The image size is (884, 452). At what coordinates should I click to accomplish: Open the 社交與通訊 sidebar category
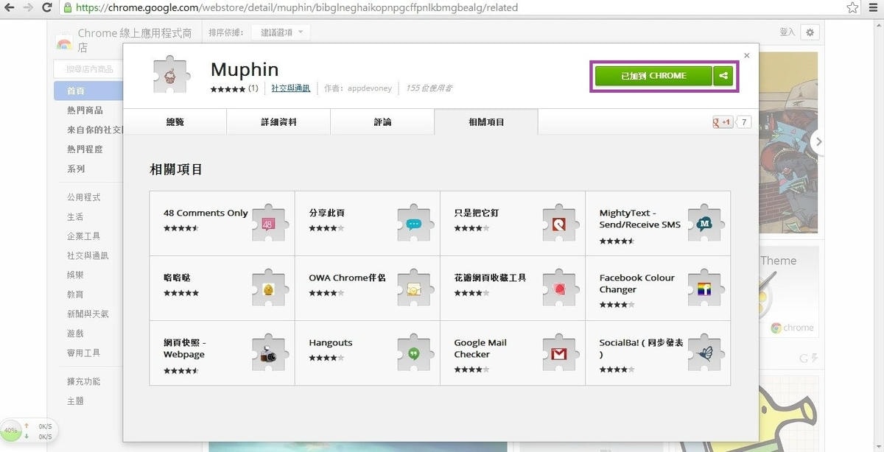click(88, 255)
